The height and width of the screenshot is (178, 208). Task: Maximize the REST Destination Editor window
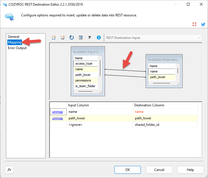(188, 4)
